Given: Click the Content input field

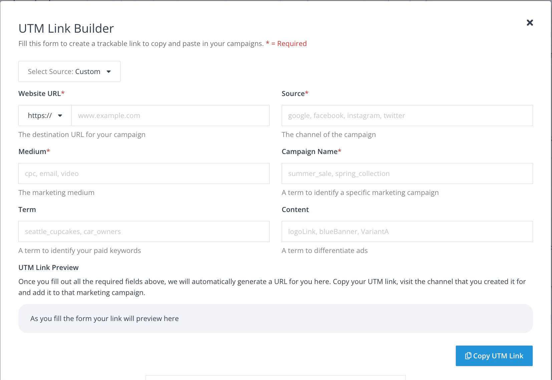Looking at the screenshot, I should (x=407, y=231).
